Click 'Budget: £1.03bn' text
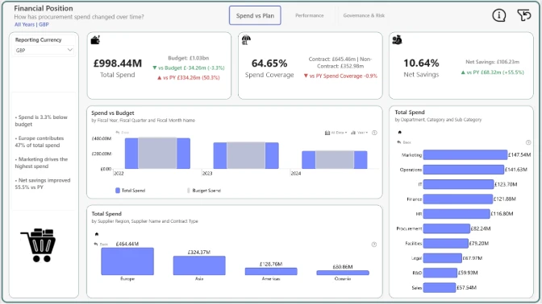This screenshot has width=542, height=304. 189,58
